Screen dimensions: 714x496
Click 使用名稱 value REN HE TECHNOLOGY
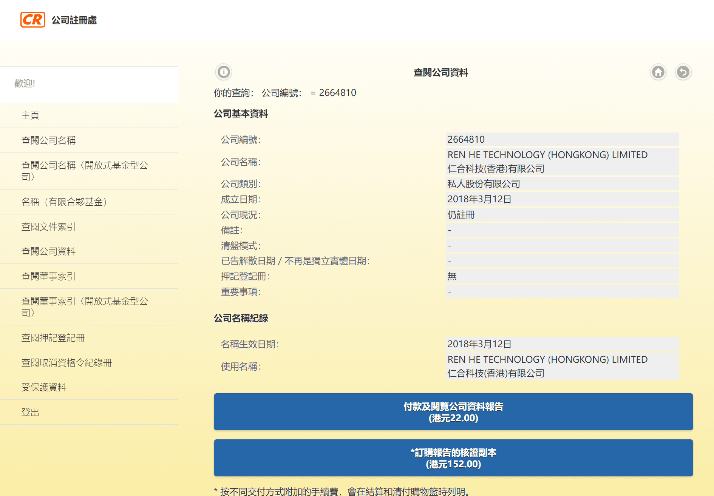click(547, 359)
